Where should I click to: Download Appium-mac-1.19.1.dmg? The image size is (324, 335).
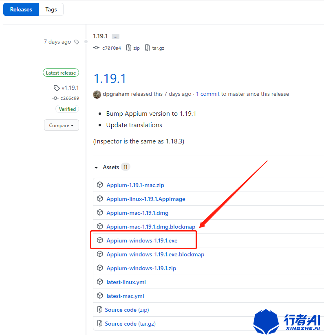[x=137, y=213]
